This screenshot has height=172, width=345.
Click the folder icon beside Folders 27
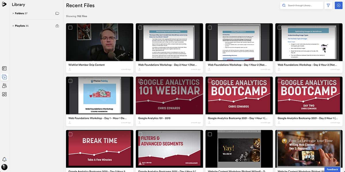(57, 13)
